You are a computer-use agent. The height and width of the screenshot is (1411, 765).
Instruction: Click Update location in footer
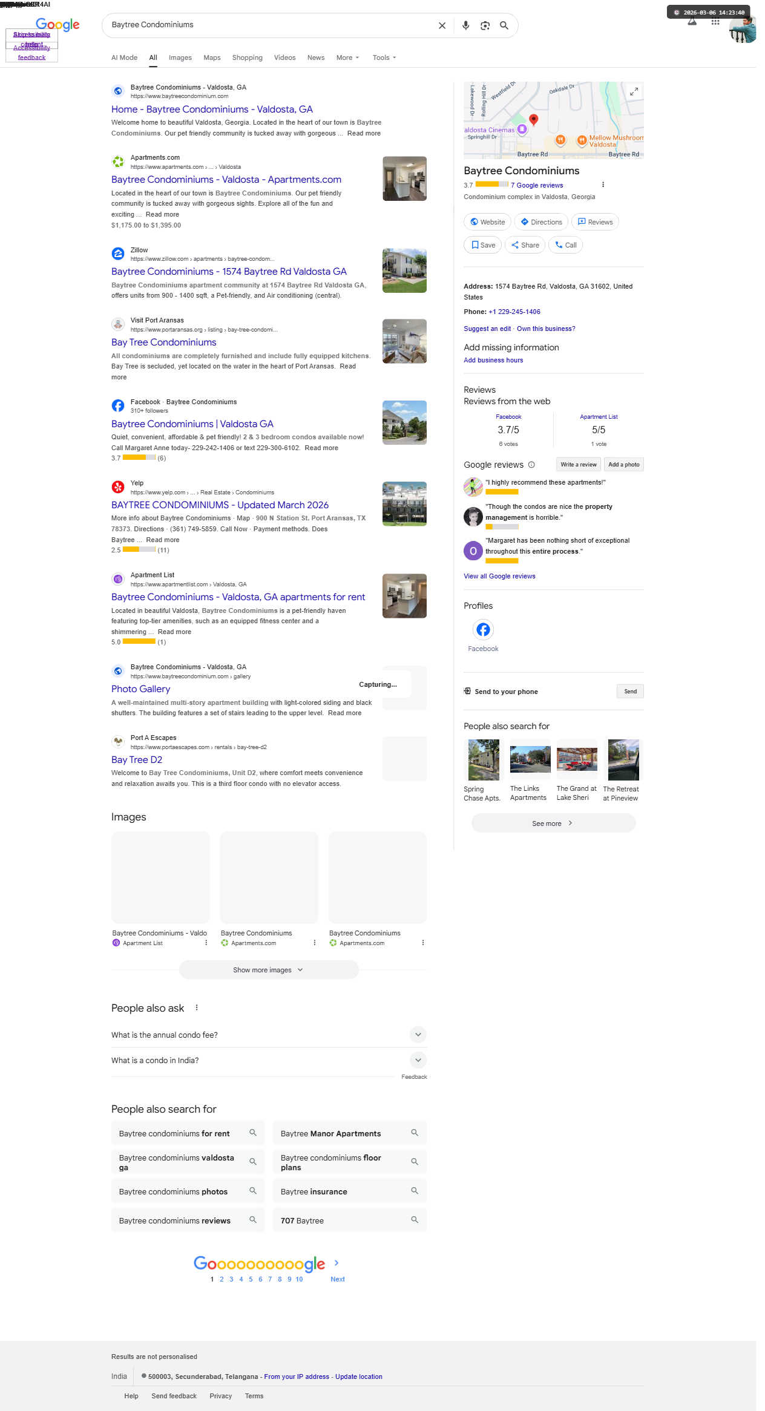coord(359,1377)
